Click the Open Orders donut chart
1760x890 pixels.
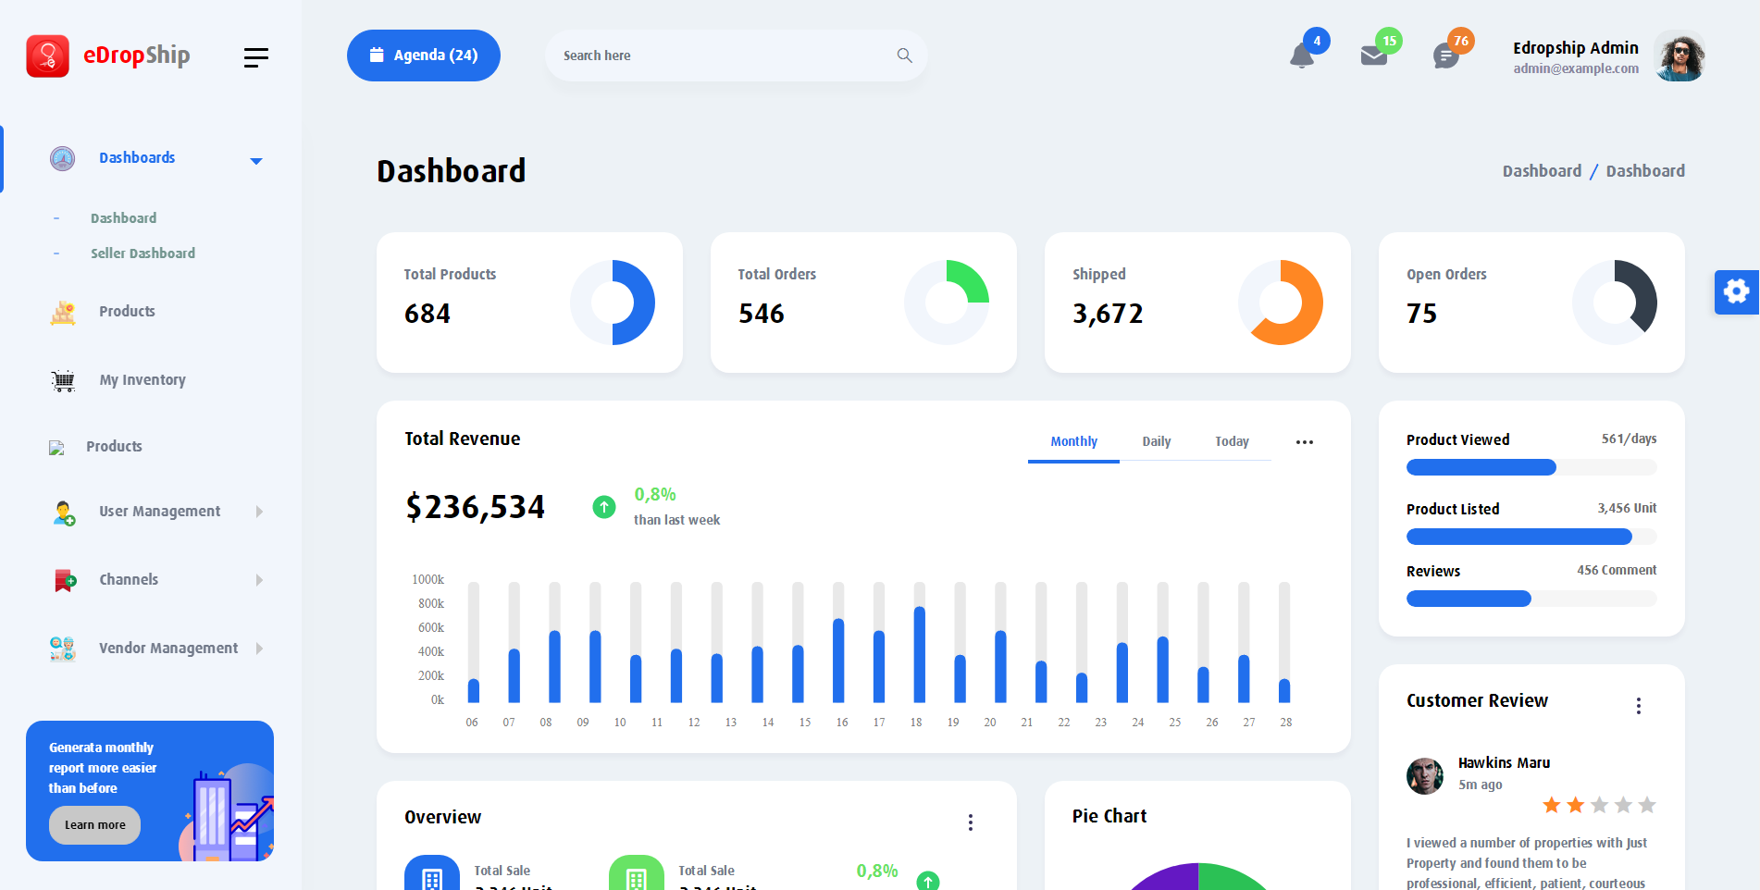(1615, 303)
